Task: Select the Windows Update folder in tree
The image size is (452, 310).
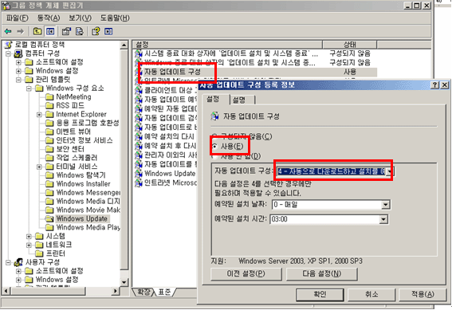Action: click(81, 218)
